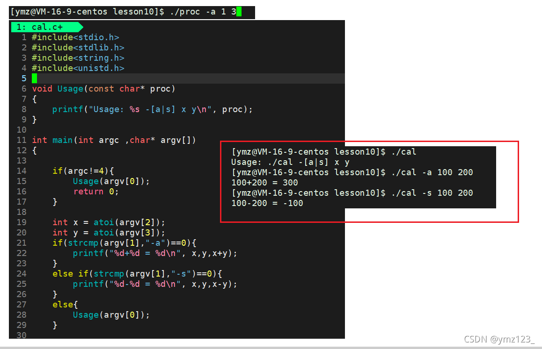Click the closing brace on line 17

55,202
